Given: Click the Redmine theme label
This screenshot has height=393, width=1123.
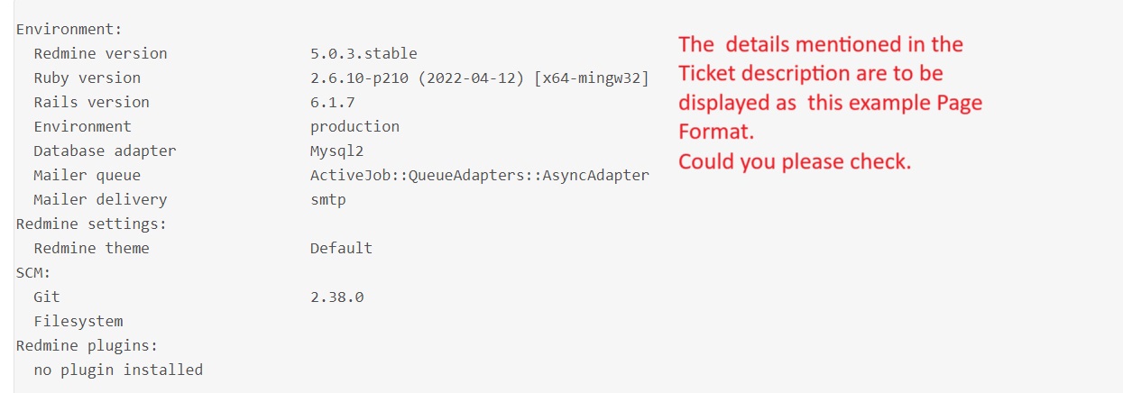Looking at the screenshot, I should click(91, 248).
